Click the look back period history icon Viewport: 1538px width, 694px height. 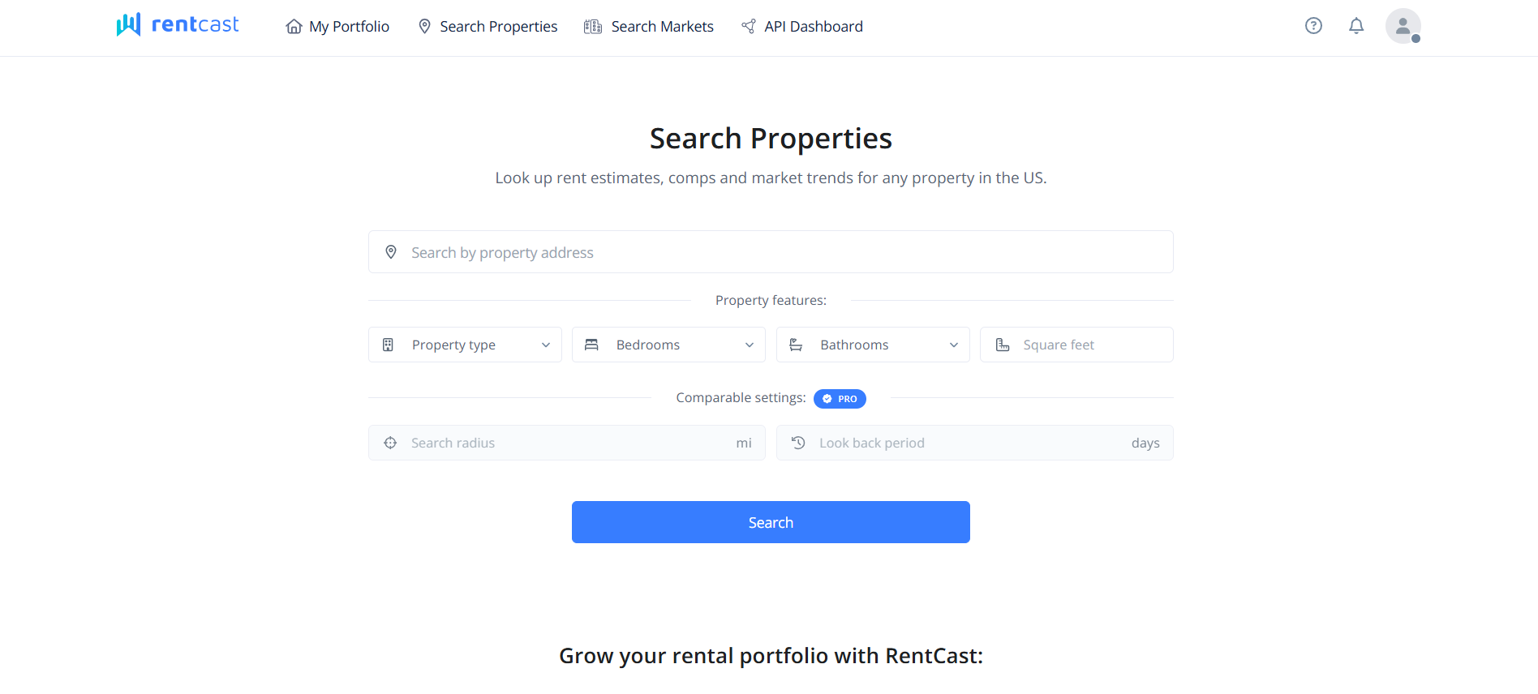[797, 443]
